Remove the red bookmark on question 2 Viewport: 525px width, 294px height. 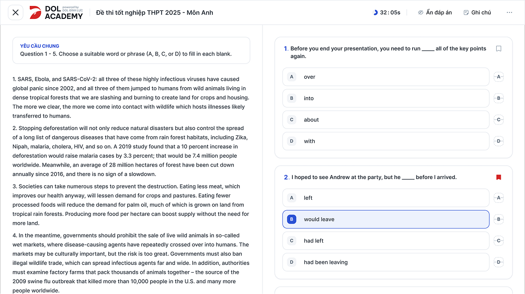(x=499, y=177)
